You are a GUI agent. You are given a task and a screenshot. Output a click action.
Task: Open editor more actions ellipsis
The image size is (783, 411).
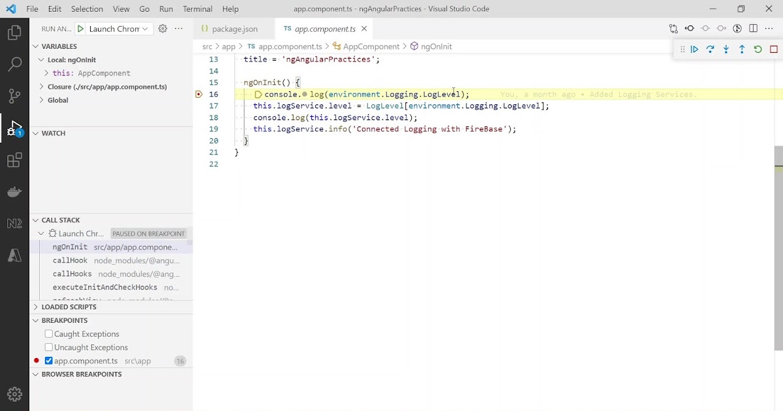point(769,29)
